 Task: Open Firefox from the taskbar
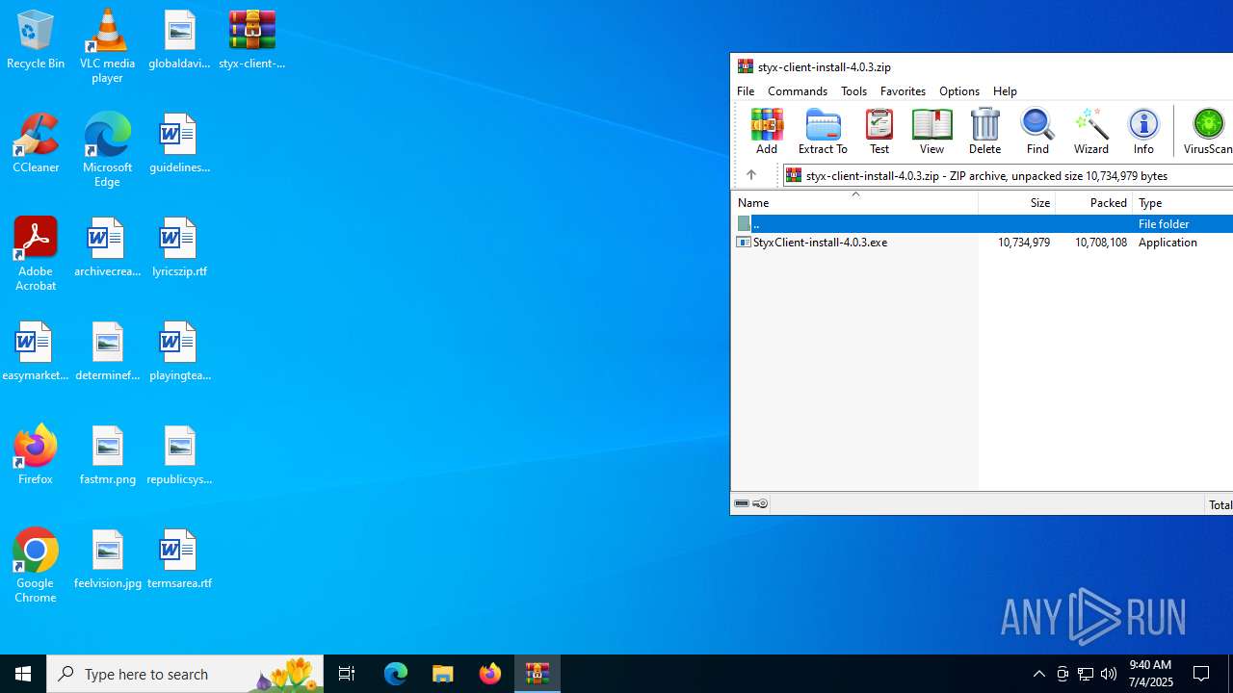click(490, 674)
